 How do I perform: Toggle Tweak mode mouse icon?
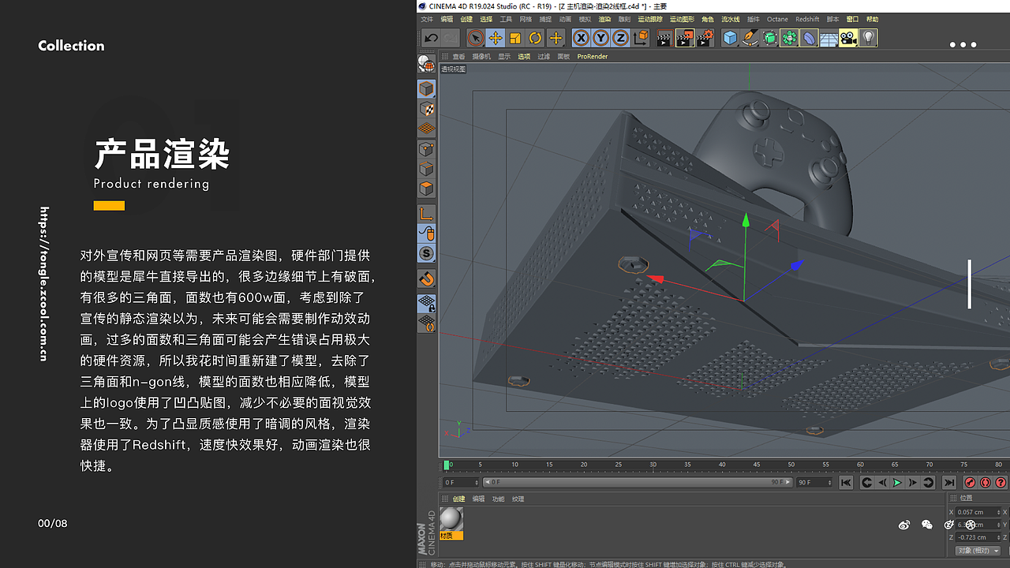(x=426, y=234)
